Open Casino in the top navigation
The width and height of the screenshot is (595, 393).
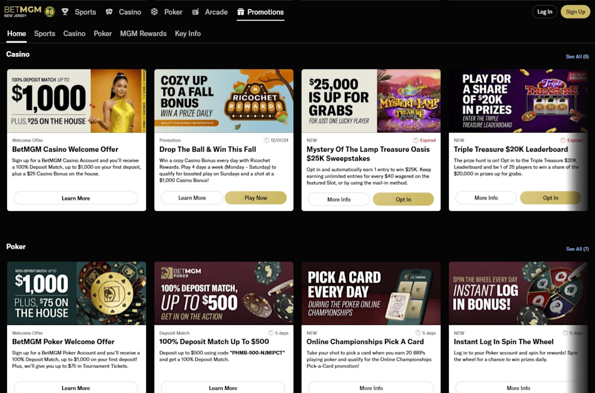[x=130, y=12]
